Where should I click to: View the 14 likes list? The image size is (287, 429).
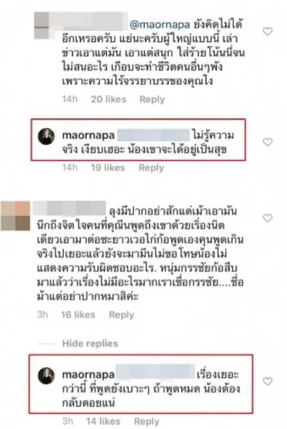coord(103,421)
